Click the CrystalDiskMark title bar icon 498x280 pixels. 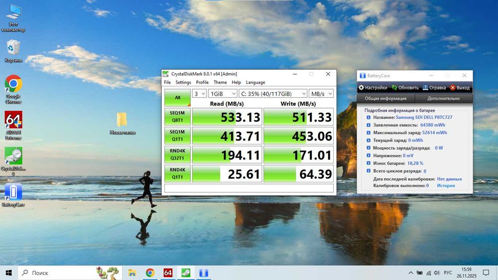tap(165, 74)
